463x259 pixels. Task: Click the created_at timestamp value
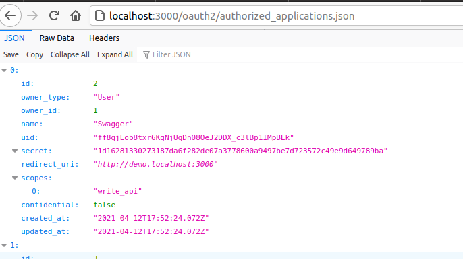[x=151, y=219]
